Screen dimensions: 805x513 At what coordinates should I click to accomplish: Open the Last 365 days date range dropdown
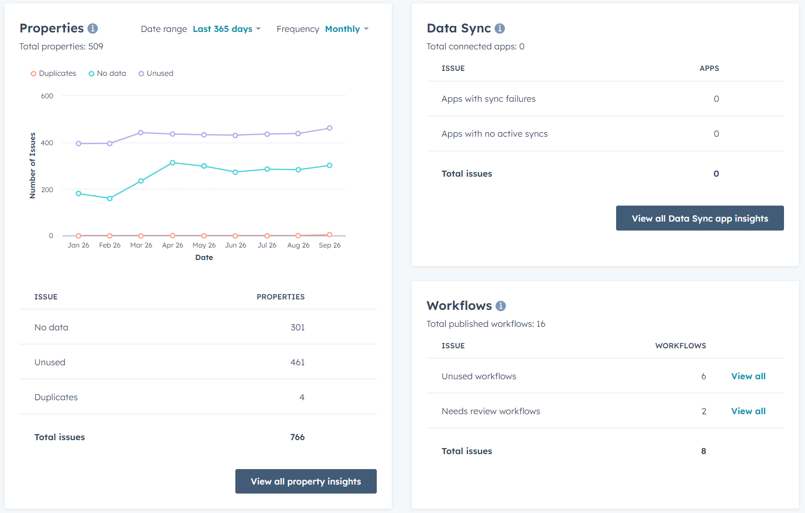[227, 29]
